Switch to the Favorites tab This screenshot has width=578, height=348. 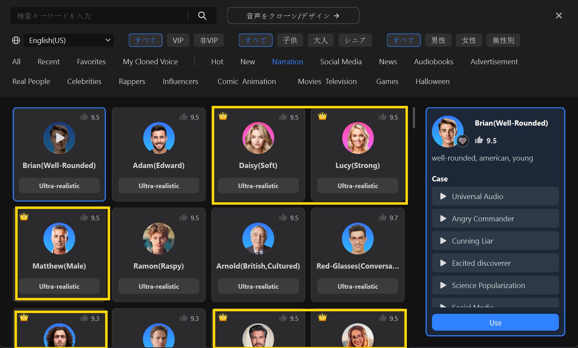coord(91,61)
